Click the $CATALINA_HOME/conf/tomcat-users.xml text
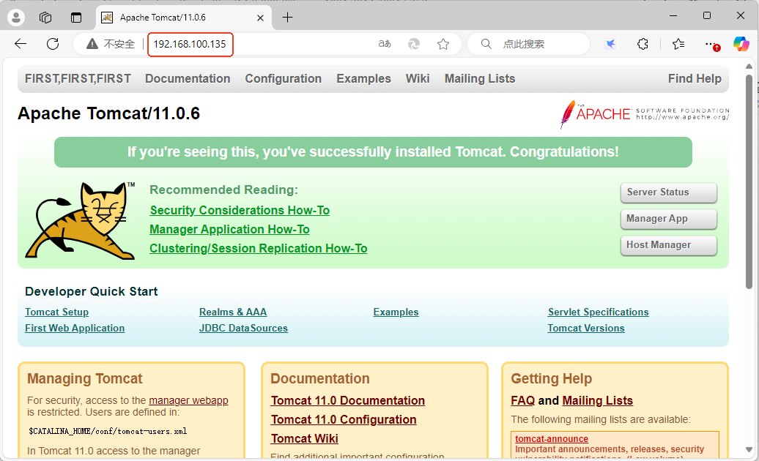 (x=108, y=431)
